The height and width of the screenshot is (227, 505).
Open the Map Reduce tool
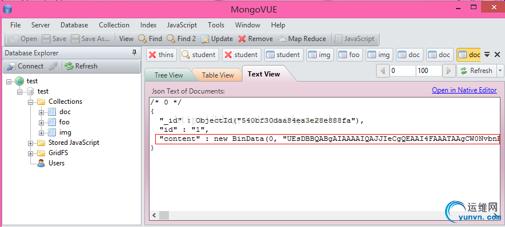point(302,39)
